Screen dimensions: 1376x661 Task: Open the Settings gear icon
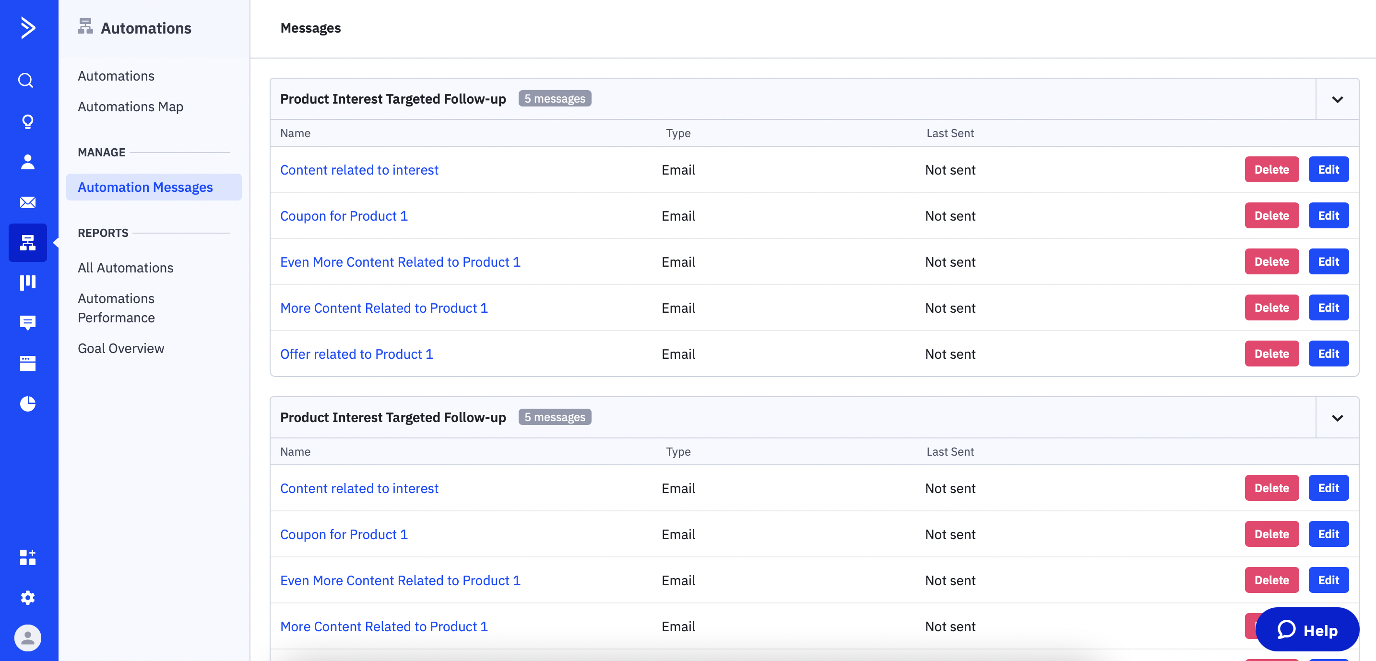pos(27,598)
